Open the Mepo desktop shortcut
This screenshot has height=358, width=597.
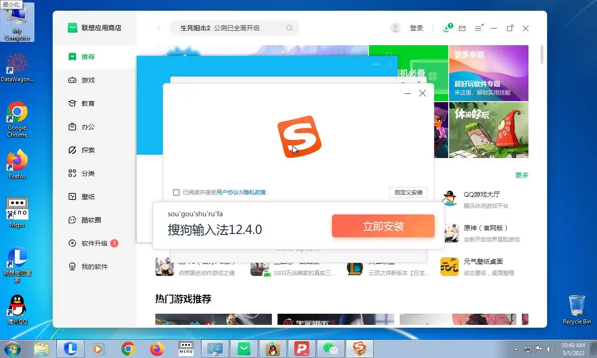17,213
